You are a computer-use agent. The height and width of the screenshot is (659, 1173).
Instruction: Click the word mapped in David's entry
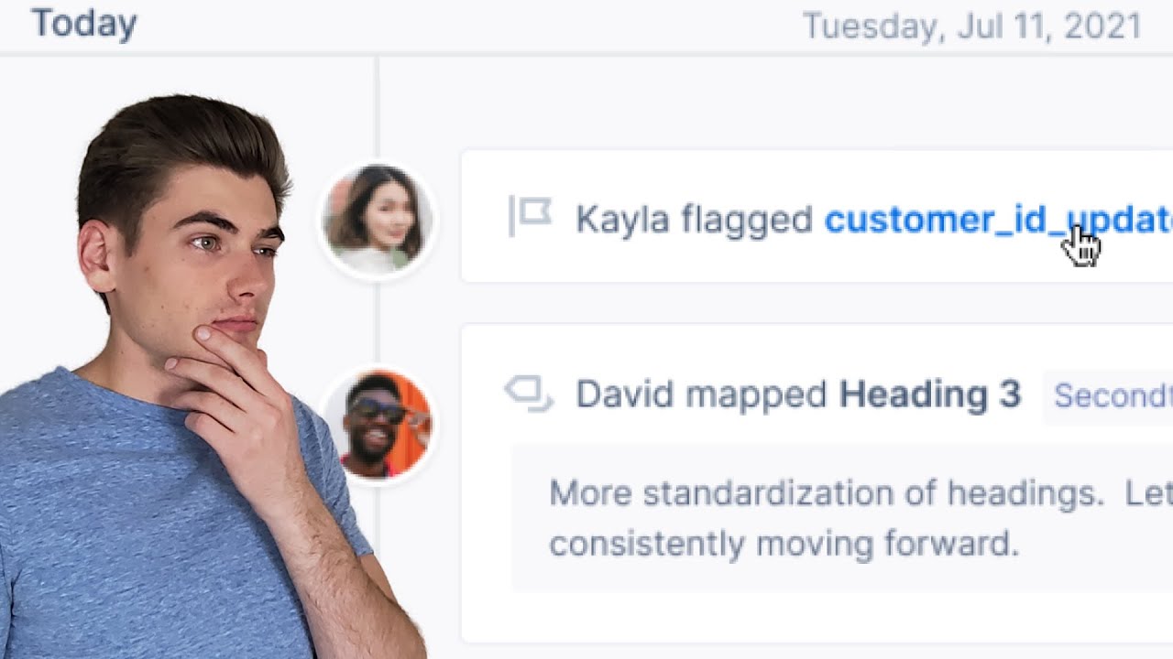tap(756, 394)
